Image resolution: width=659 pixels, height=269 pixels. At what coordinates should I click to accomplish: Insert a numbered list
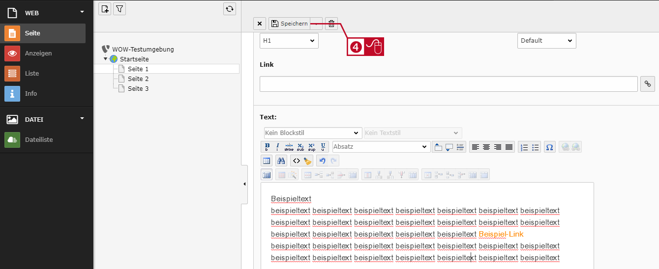point(524,147)
